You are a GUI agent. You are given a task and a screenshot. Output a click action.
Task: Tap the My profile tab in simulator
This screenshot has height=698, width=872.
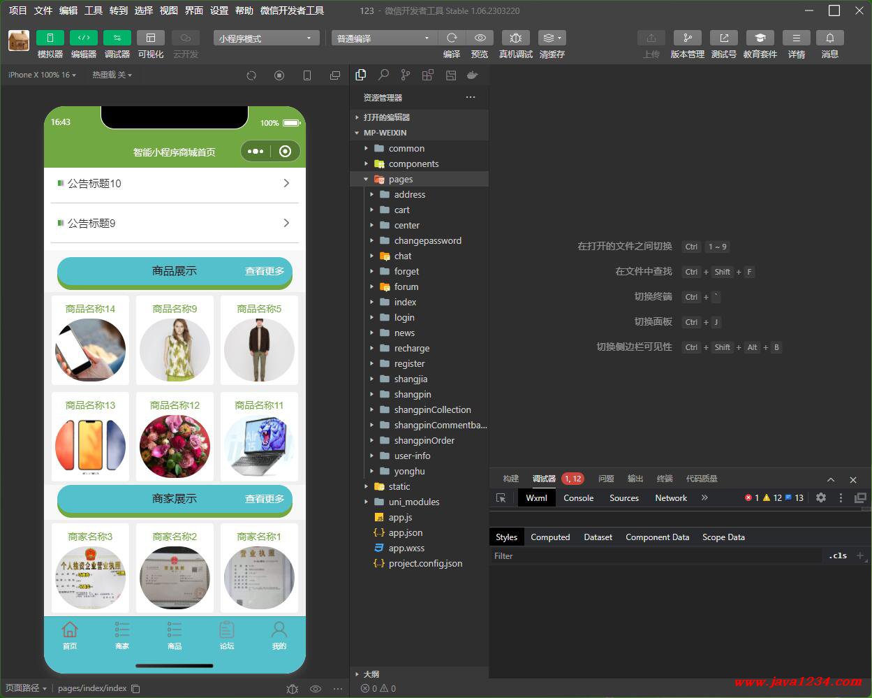coord(279,635)
